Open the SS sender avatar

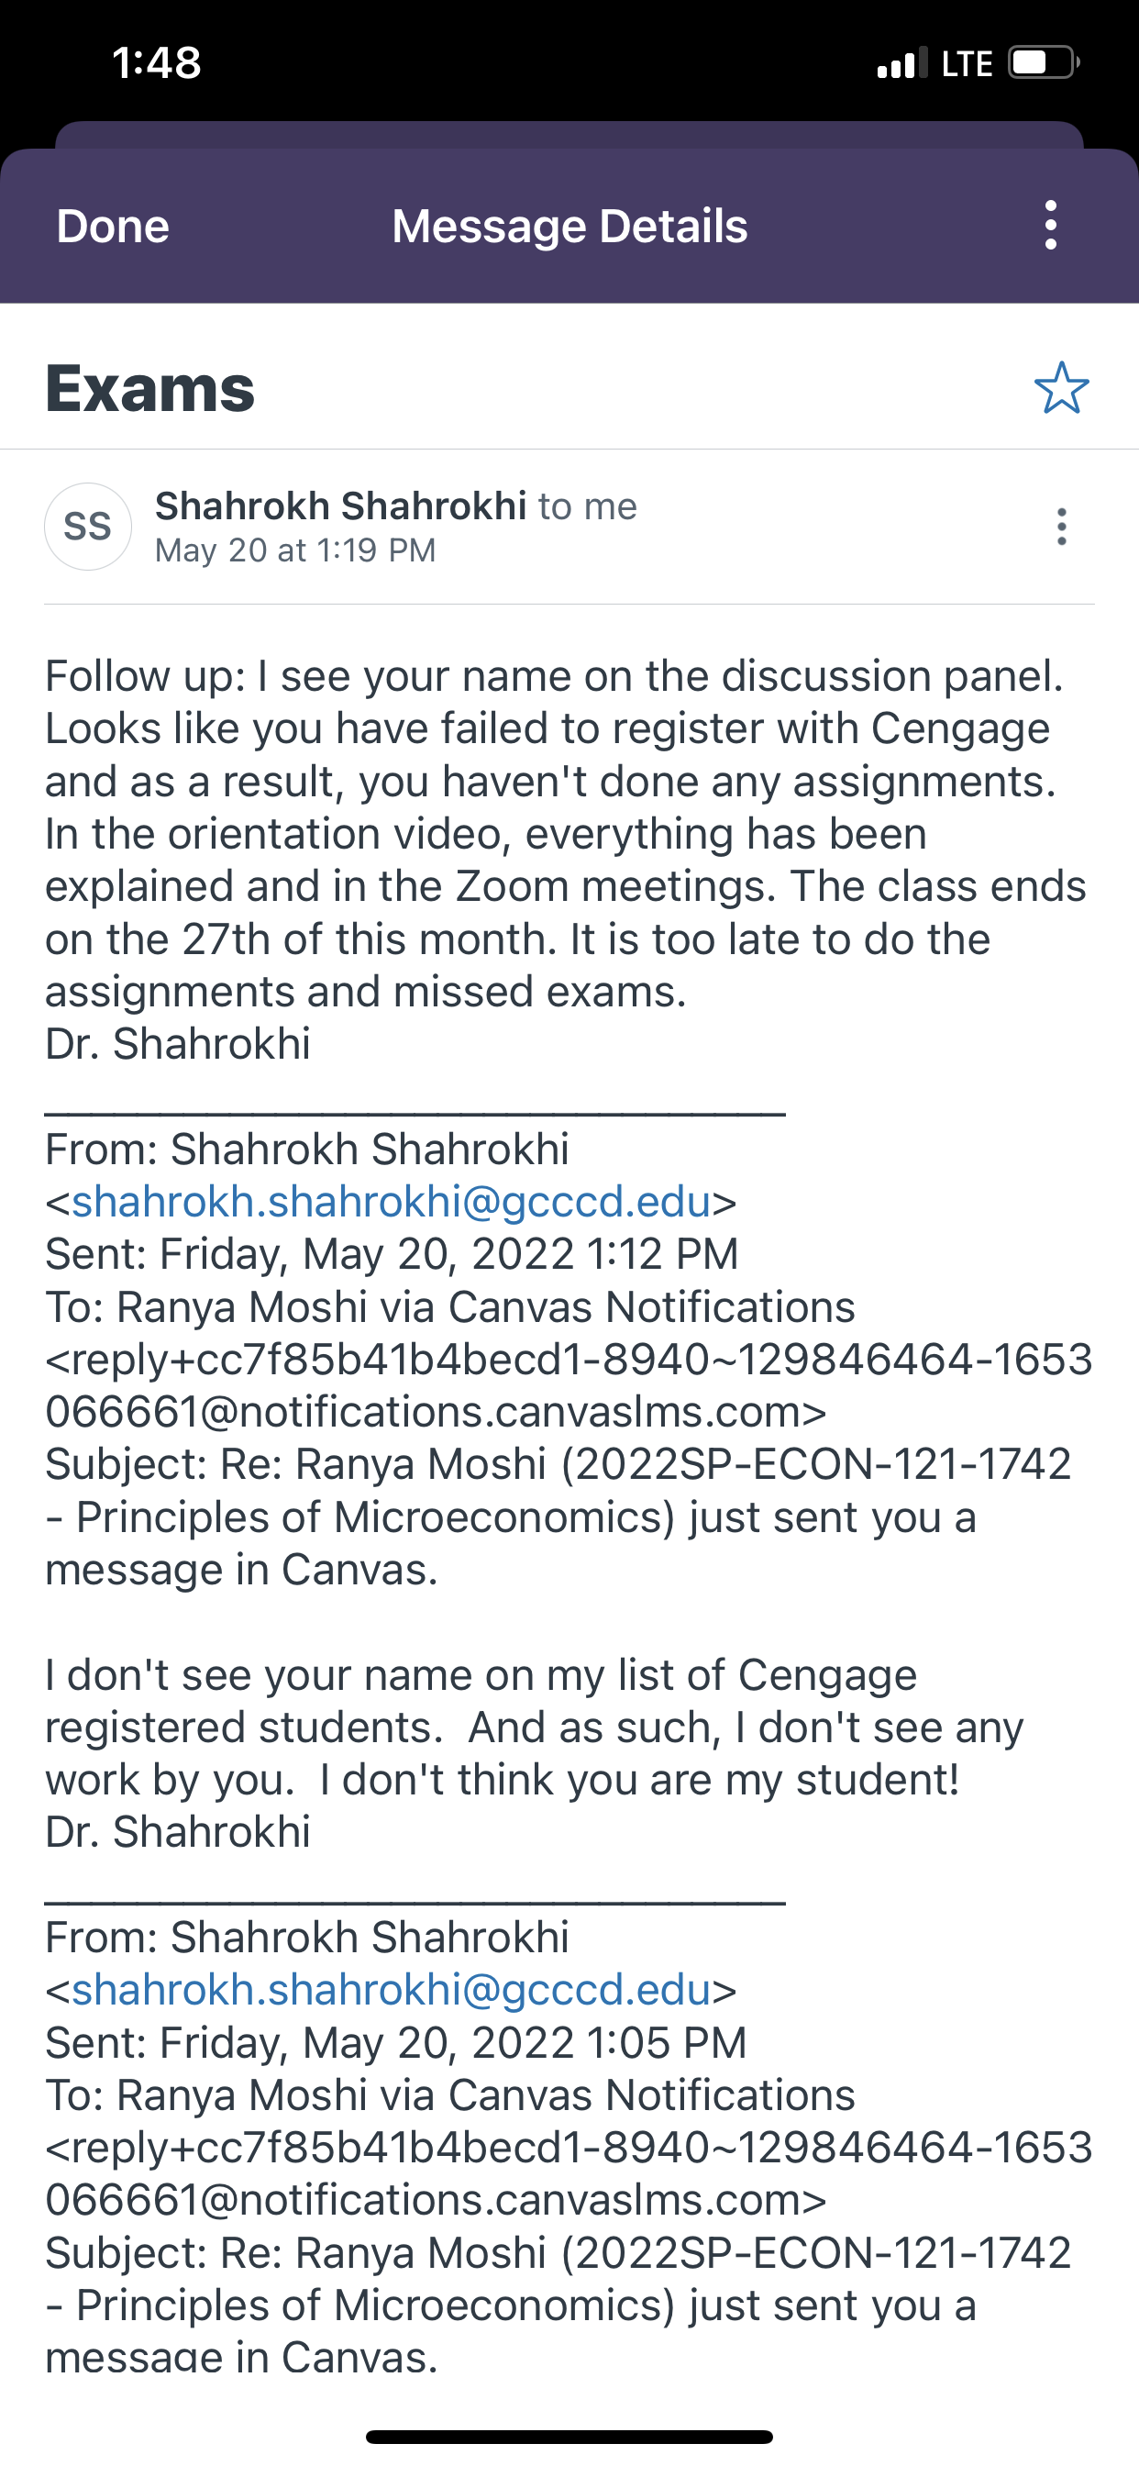click(88, 527)
